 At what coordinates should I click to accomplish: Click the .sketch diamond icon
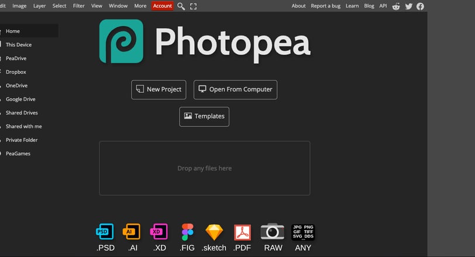pyautogui.click(x=214, y=232)
